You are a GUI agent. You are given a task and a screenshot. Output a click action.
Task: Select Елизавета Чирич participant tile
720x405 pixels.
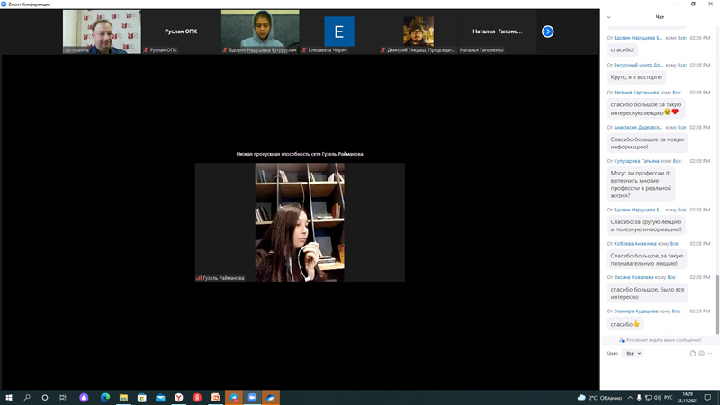(339, 32)
